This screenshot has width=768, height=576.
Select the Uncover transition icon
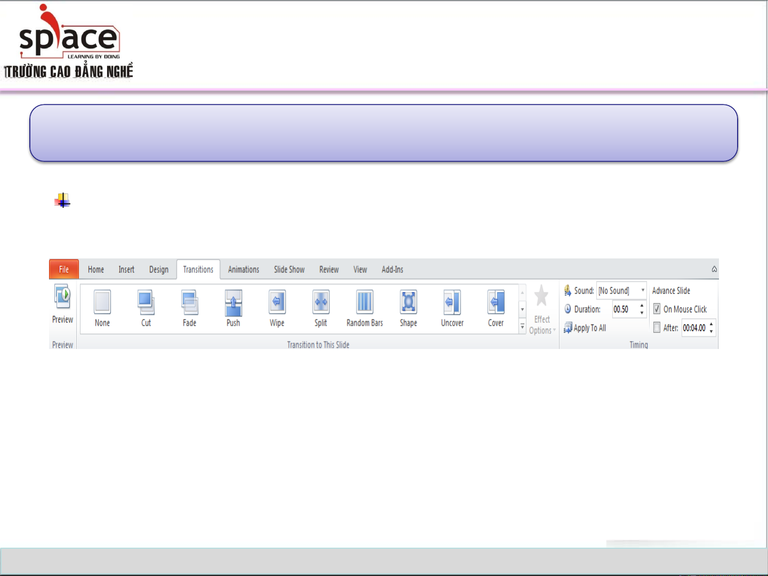tap(452, 303)
